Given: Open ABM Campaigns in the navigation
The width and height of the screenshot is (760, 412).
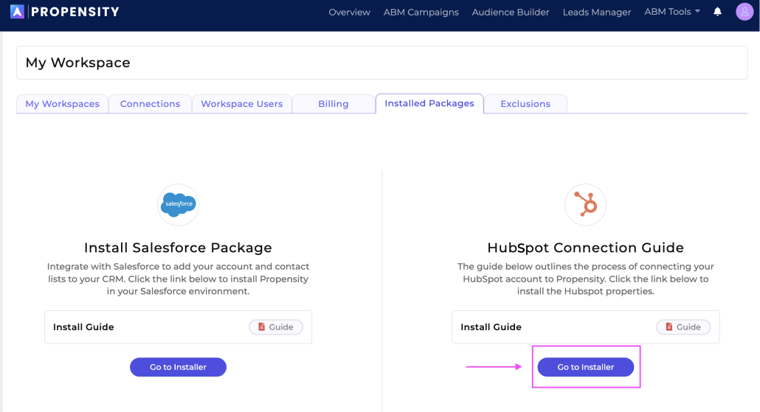Looking at the screenshot, I should click(421, 12).
